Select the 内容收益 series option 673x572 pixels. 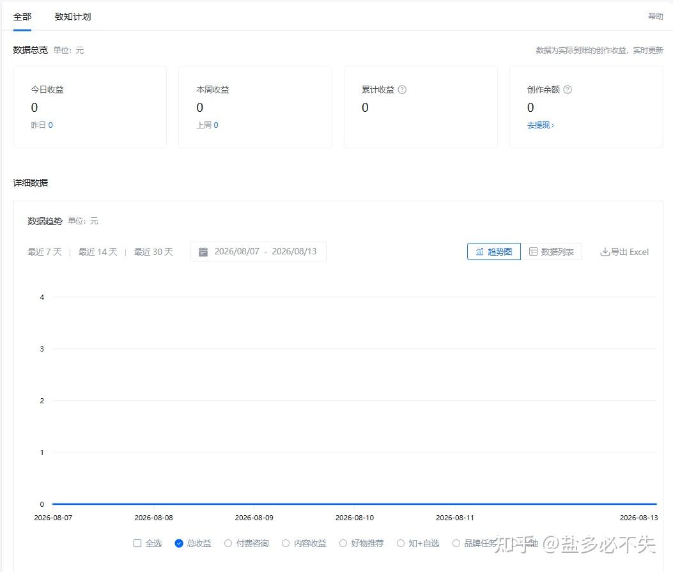(304, 543)
